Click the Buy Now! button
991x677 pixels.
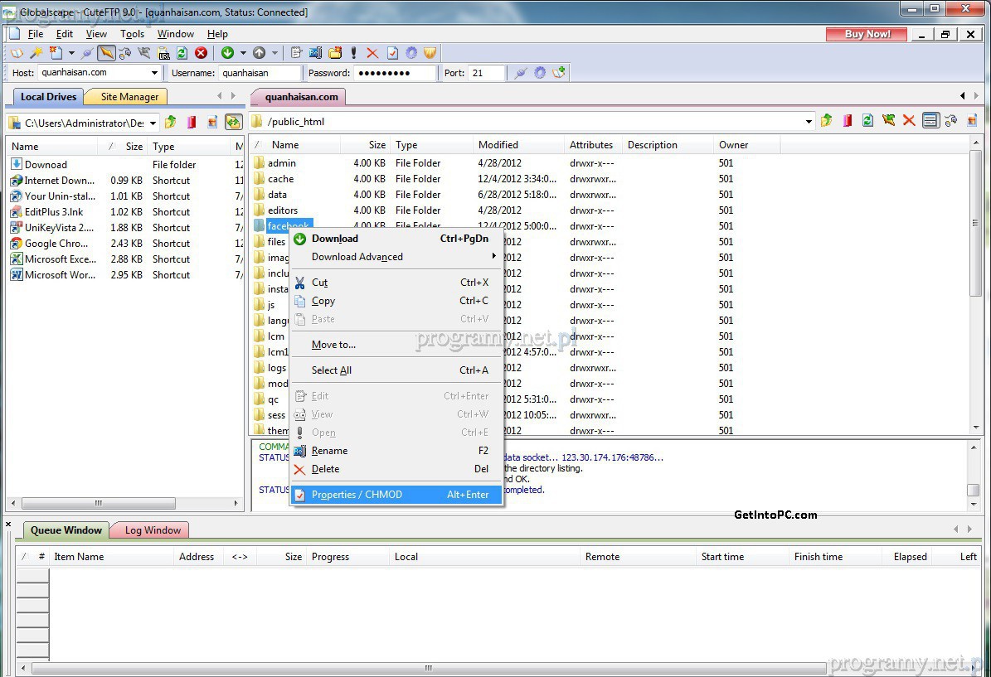coord(867,34)
